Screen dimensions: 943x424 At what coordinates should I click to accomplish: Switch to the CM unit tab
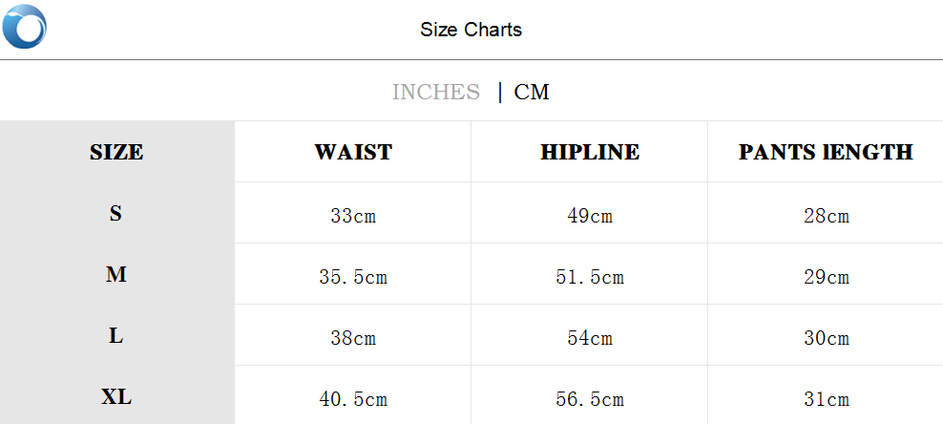tap(532, 92)
